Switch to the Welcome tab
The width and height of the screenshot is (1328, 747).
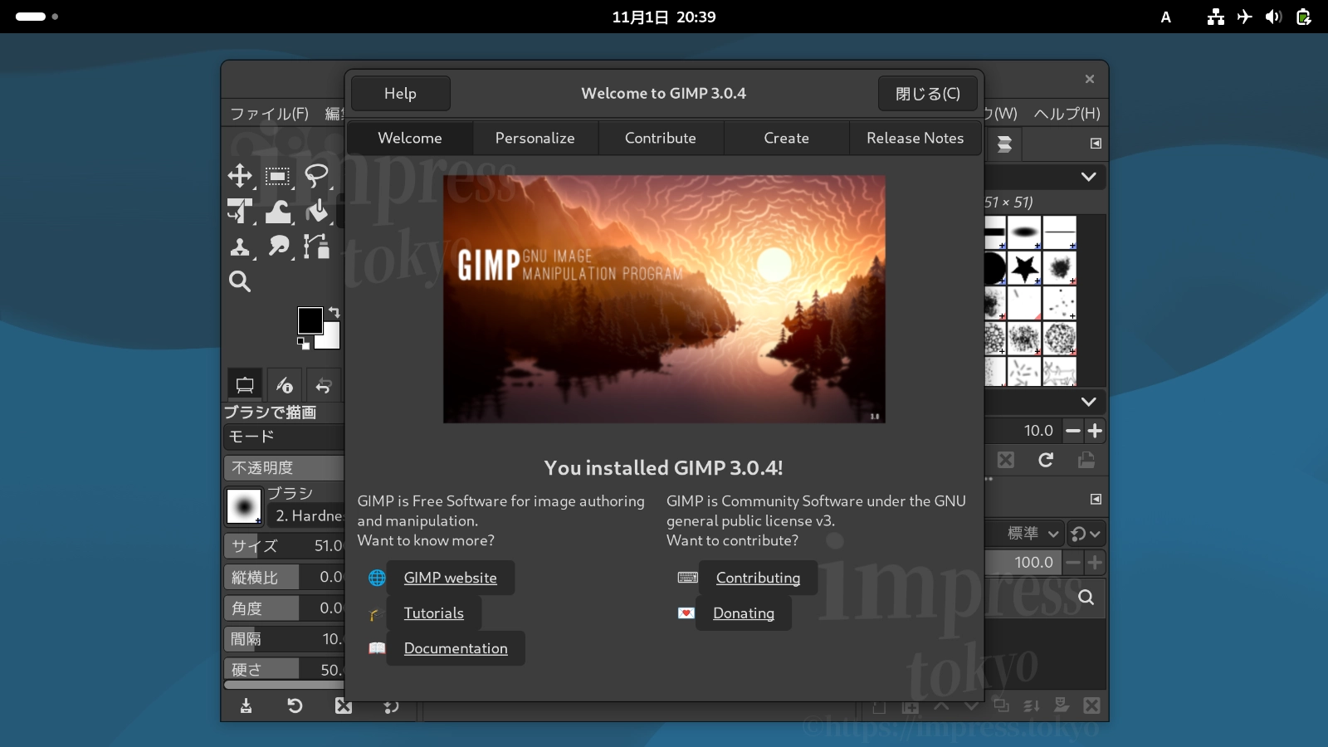(x=410, y=139)
